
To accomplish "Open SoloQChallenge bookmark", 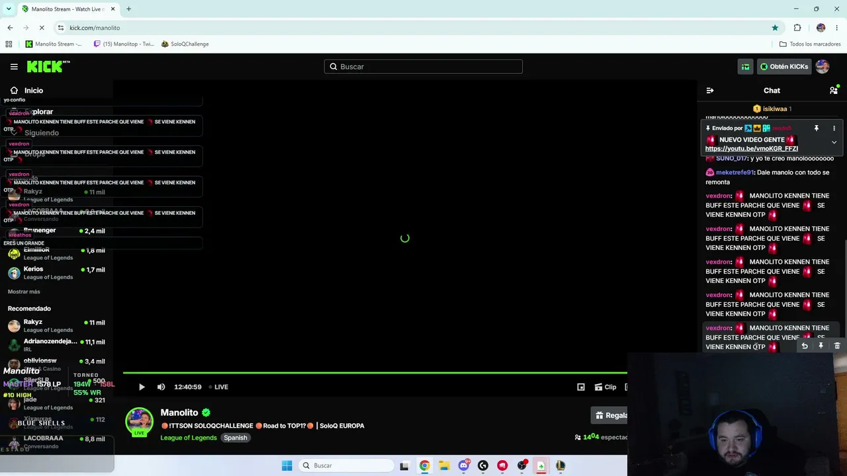I will coord(185,44).
